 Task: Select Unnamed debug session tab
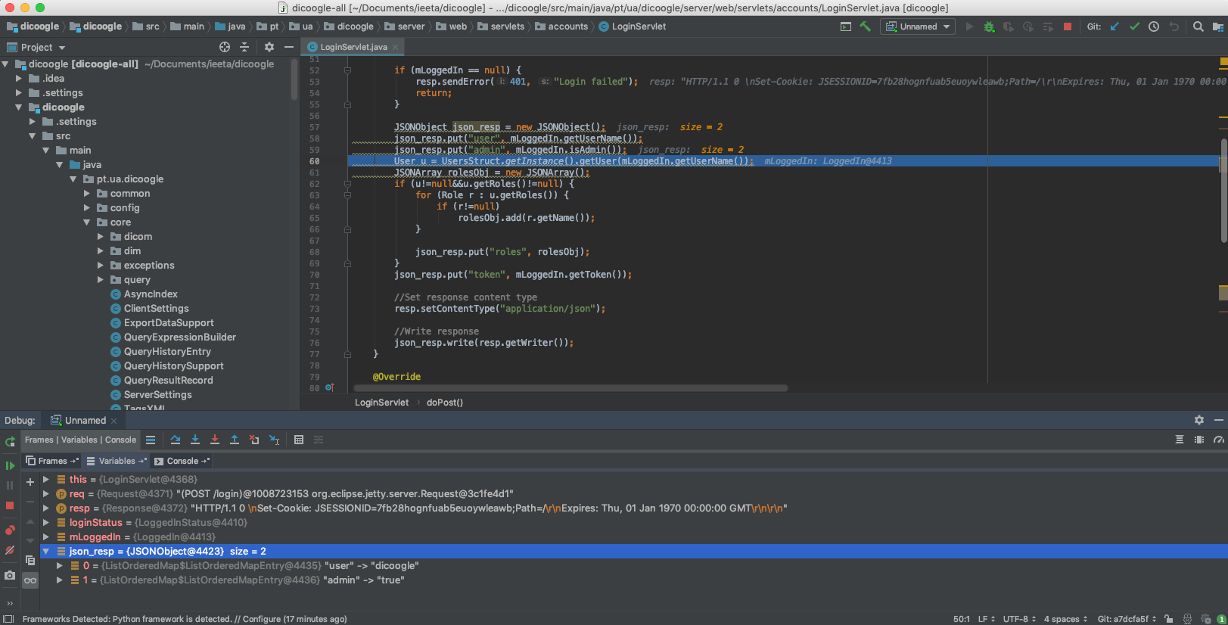pyautogui.click(x=85, y=421)
